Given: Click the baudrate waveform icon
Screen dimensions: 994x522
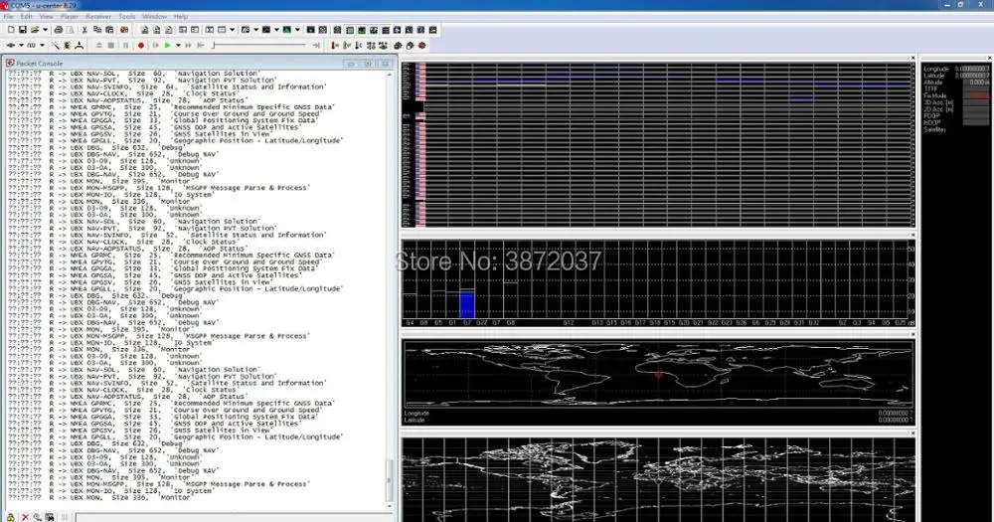Looking at the screenshot, I should click(x=31, y=46).
